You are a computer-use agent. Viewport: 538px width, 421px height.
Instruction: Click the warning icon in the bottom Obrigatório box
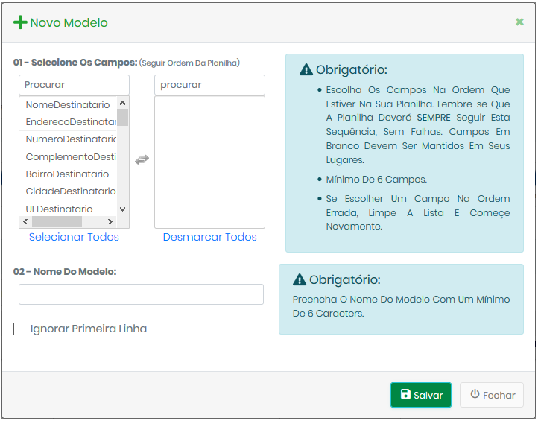tap(300, 280)
